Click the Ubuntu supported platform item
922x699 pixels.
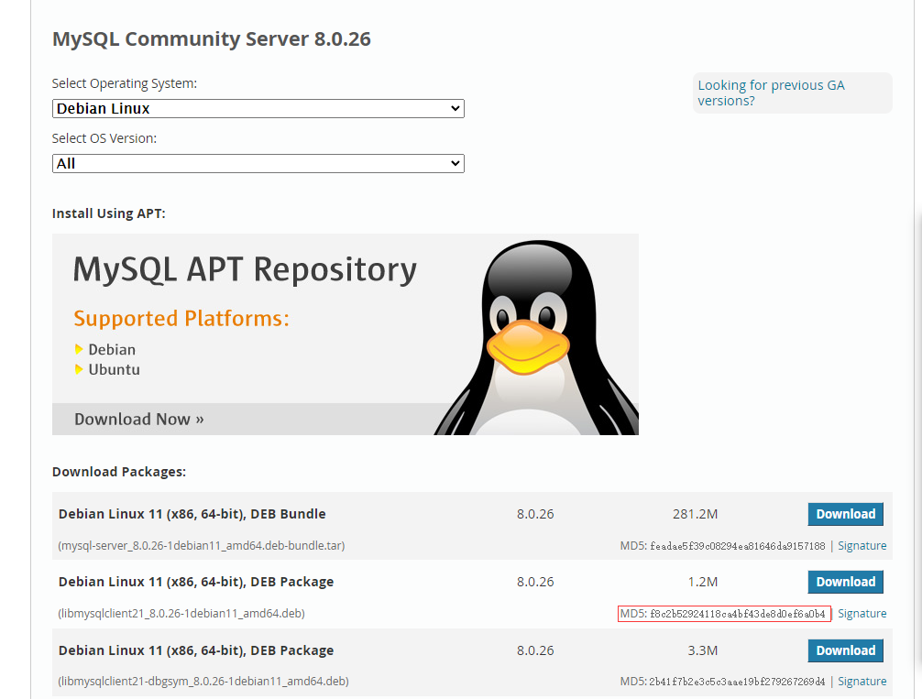[114, 370]
